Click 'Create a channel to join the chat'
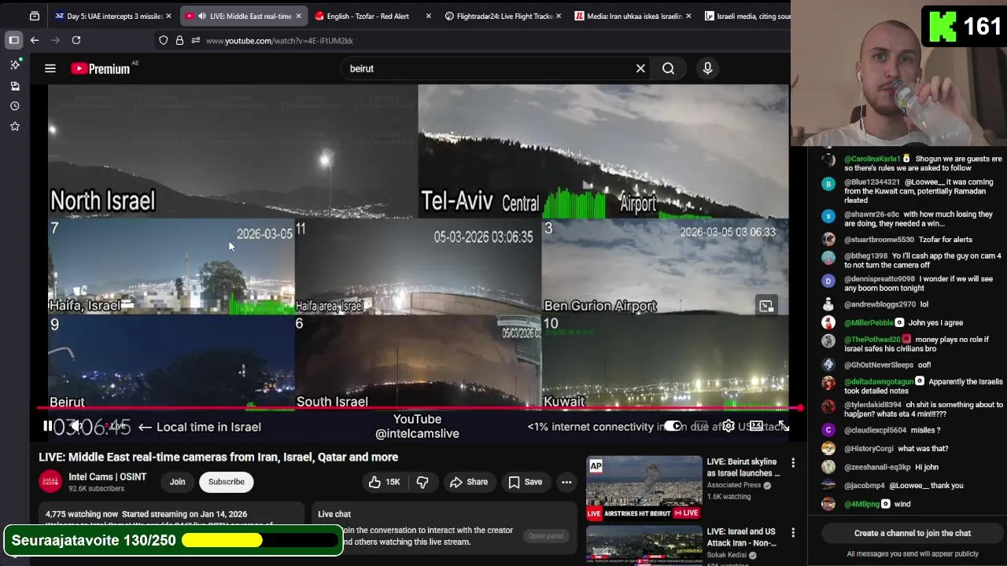The height and width of the screenshot is (566, 1007). 913,533
